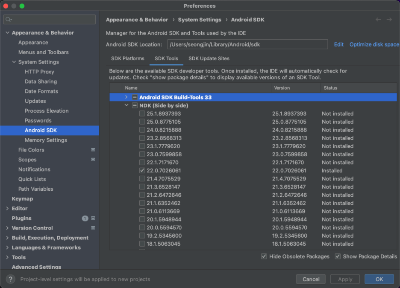Open HTTP Proxy settings
Image resolution: width=400 pixels, height=288 pixels.
(40, 72)
